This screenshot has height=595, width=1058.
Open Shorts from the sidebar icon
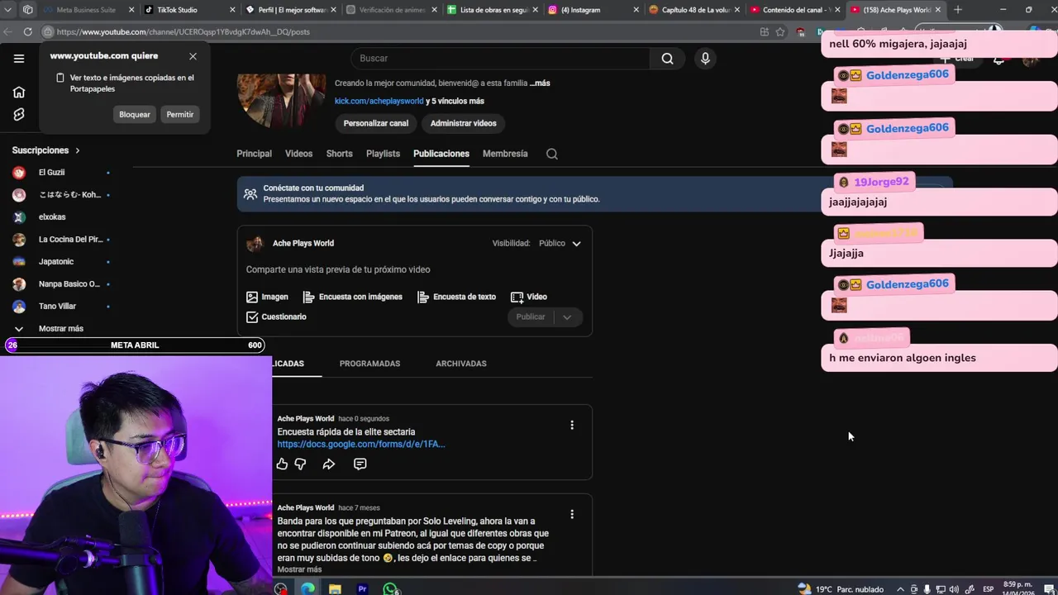coord(19,114)
